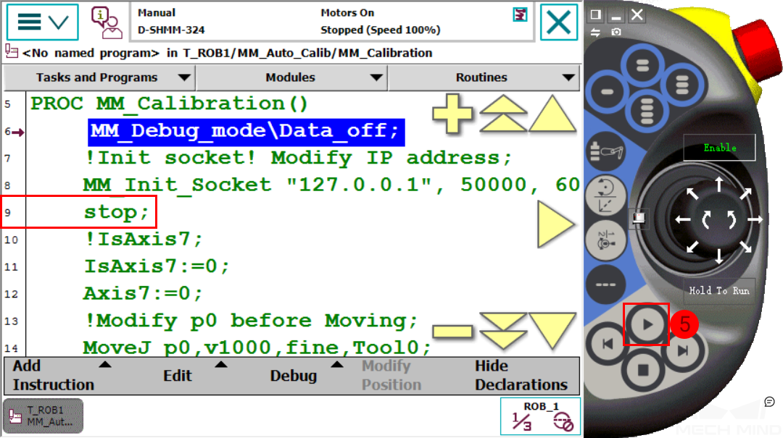Toggle the Enable device switch
Viewport: 783px width, 438px height.
tap(720, 148)
